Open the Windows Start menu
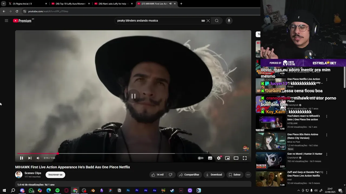Image resolution: width=346 pixels, height=194 pixels. (x=4, y=190)
